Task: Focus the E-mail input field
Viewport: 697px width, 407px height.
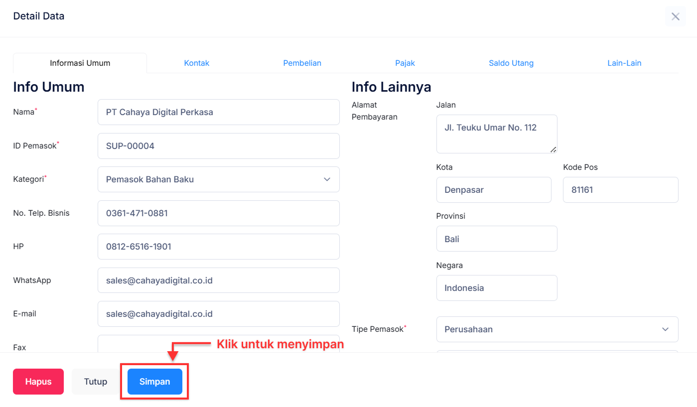Action: (x=218, y=314)
